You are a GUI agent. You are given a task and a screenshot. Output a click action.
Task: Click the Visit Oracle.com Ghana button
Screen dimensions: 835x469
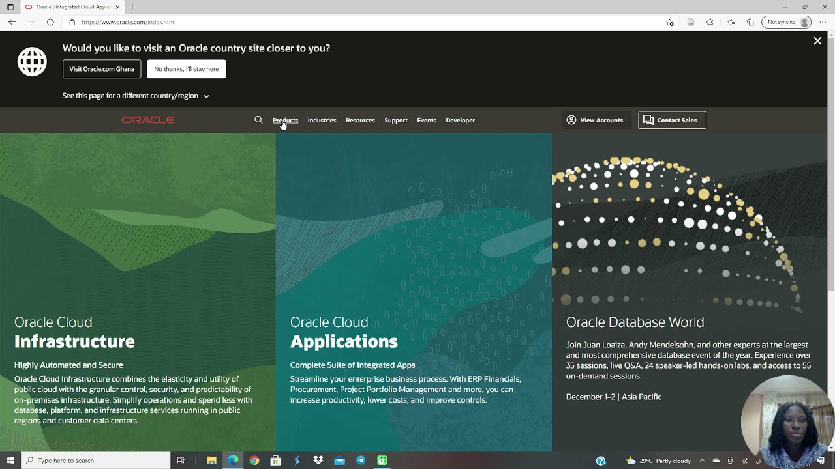pyautogui.click(x=102, y=69)
